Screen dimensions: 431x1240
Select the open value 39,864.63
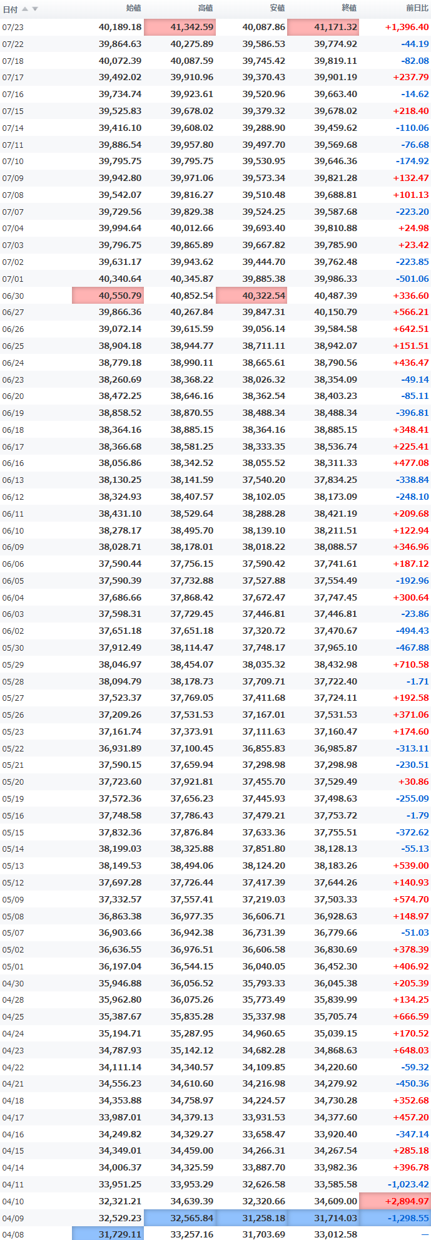[x=120, y=44]
